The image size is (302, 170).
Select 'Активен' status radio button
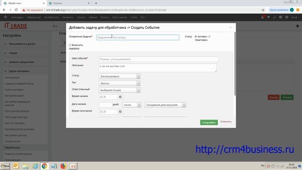click(196, 36)
